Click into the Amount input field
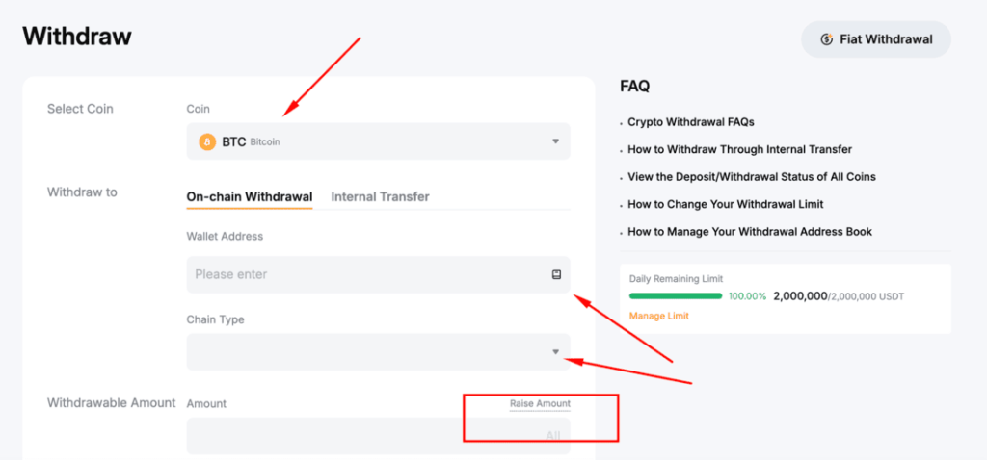 (x=357, y=436)
